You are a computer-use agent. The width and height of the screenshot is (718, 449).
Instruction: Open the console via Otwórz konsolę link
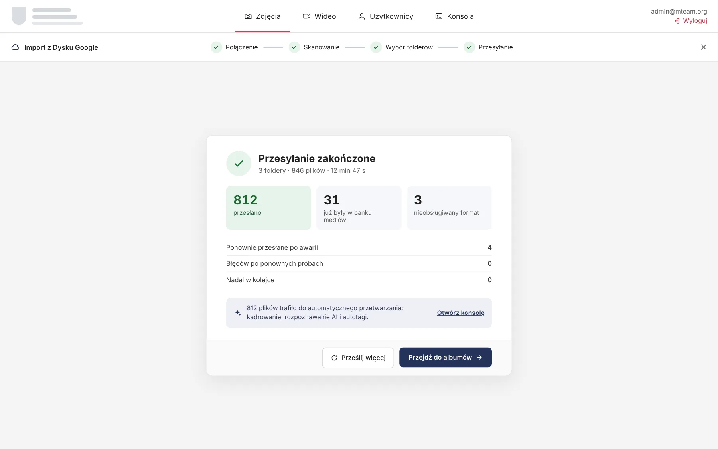click(x=461, y=313)
